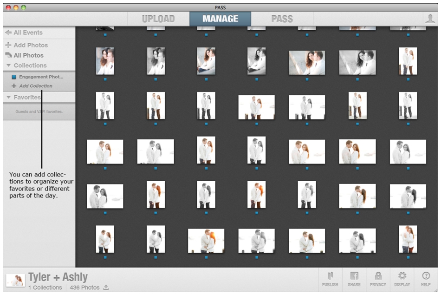The height and width of the screenshot is (295, 441).
Task: Select first thumbnail in second photo row
Action: pos(105,61)
